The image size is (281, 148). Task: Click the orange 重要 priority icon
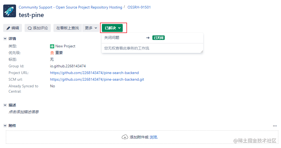[52, 53]
